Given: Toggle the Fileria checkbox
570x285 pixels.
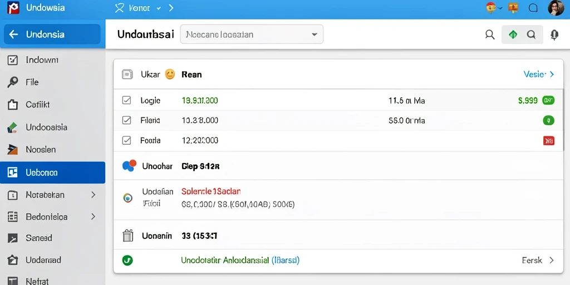Looking at the screenshot, I should 126,120.
